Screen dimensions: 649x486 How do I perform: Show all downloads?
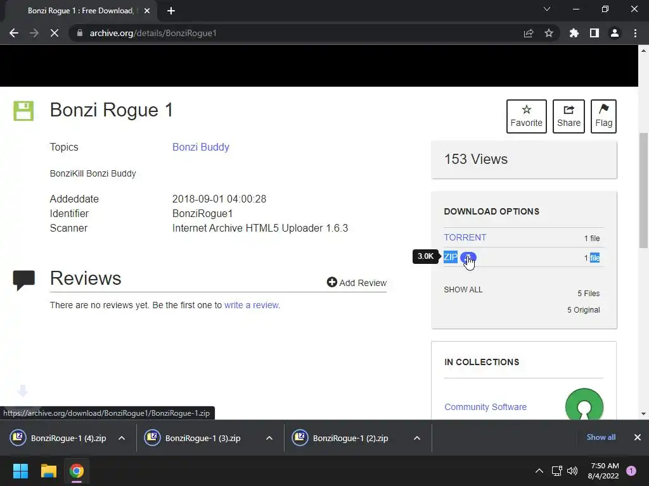tap(601, 437)
